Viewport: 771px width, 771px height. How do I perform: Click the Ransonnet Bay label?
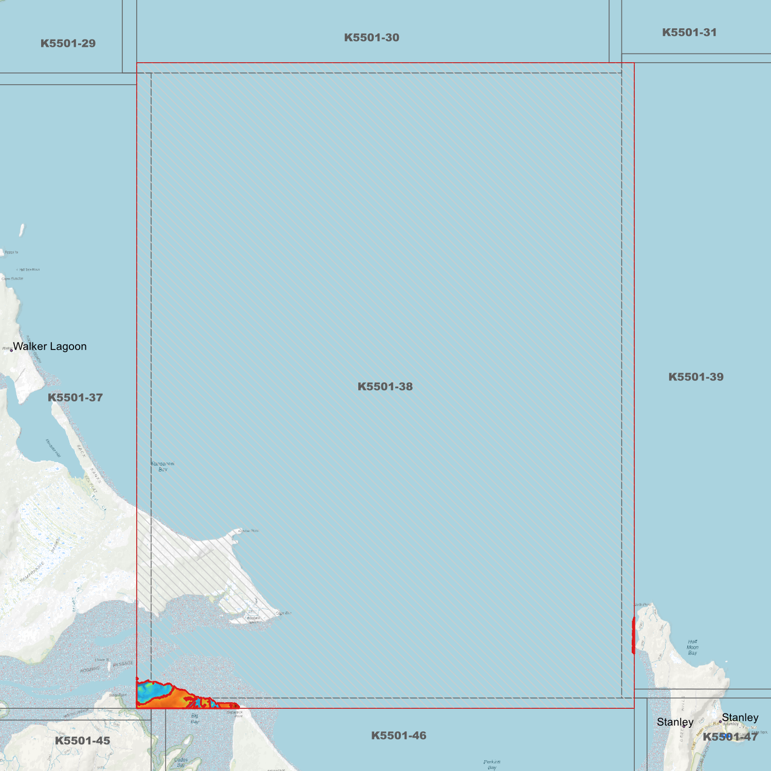point(163,466)
